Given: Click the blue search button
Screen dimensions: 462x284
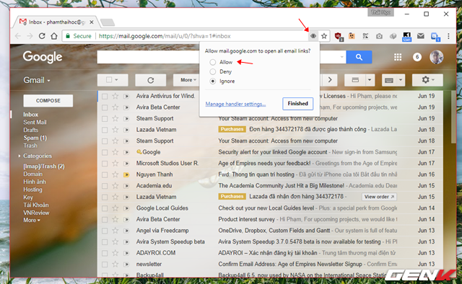Looking at the screenshot, I should point(359,57).
